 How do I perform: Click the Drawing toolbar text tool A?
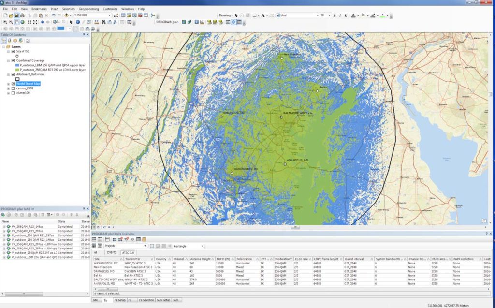(x=262, y=15)
